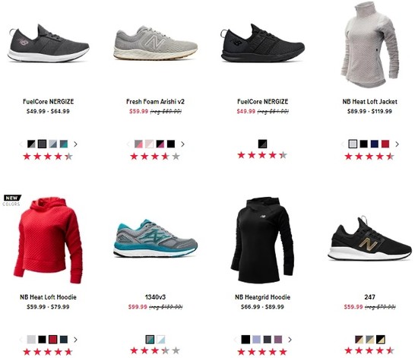Show next colors for NB Heatgrid Hoodie
Screen dimensions: 418x358
[x=290, y=340]
